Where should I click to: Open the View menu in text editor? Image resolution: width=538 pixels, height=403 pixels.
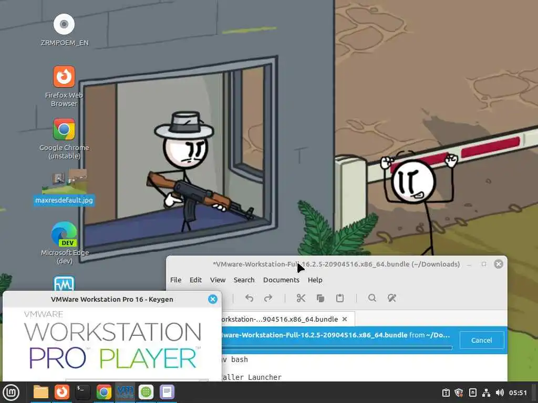coord(218,280)
